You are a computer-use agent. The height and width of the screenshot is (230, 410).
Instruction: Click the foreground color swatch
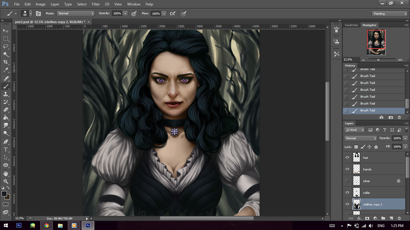4,194
